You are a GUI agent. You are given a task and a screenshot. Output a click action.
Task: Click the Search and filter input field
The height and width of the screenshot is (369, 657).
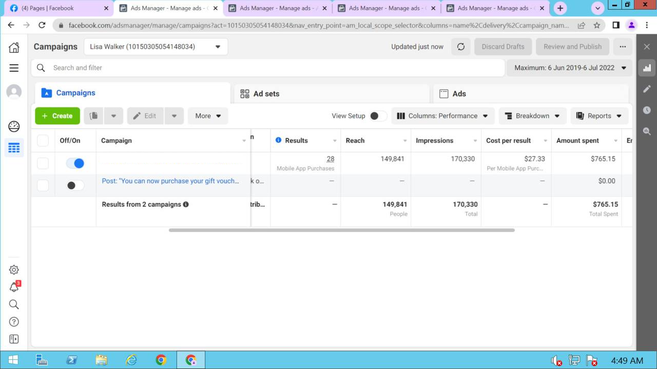[x=268, y=68]
